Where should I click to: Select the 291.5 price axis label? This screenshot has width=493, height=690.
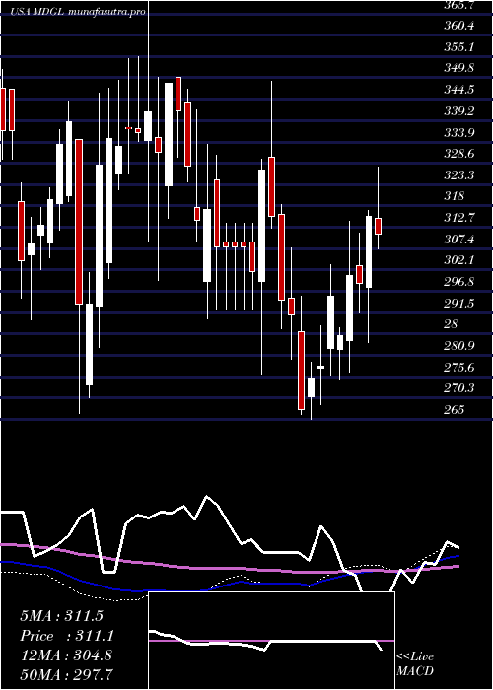[459, 303]
